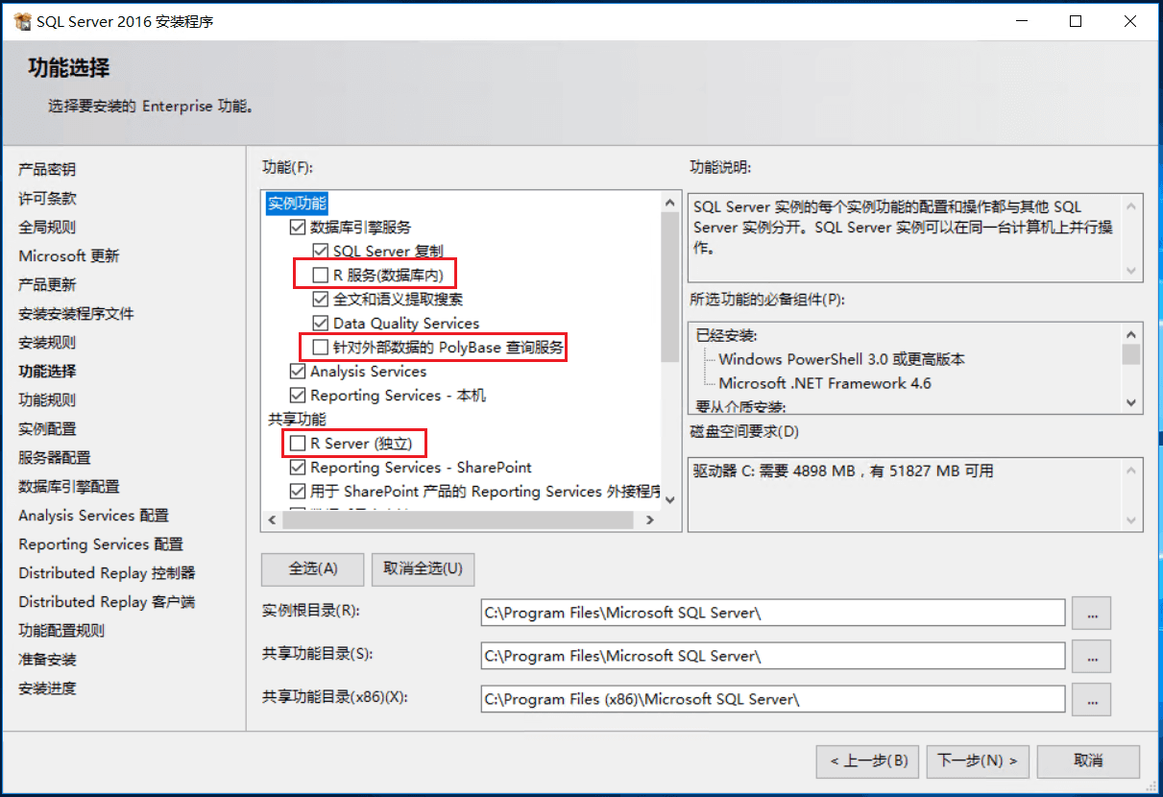The image size is (1163, 797).
Task: Click feature list vertical scrollbar thumb
Action: coord(669,288)
